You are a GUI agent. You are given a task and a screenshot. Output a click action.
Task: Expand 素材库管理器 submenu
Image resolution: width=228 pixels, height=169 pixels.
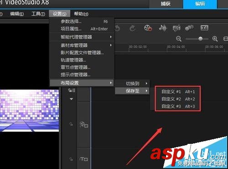82,45
